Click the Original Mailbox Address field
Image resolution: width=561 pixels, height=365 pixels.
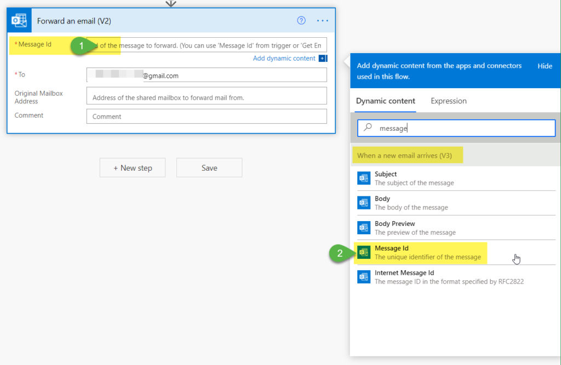coord(207,96)
